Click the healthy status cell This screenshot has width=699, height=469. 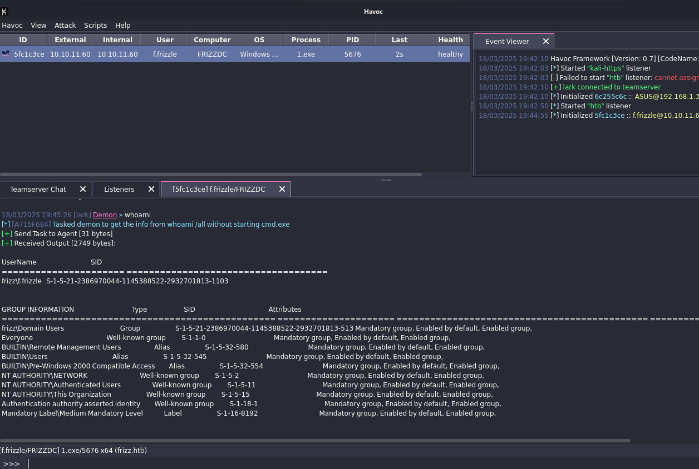coord(450,54)
